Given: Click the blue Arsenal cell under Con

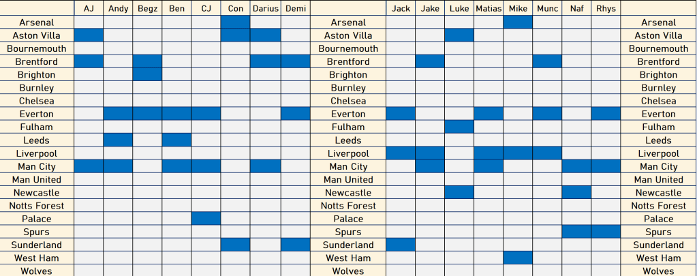Looking at the screenshot, I should tap(236, 22).
